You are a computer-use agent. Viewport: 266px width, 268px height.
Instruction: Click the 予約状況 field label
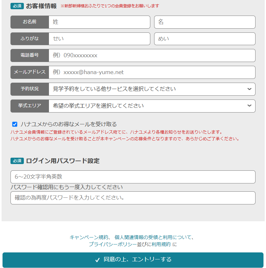30,89
